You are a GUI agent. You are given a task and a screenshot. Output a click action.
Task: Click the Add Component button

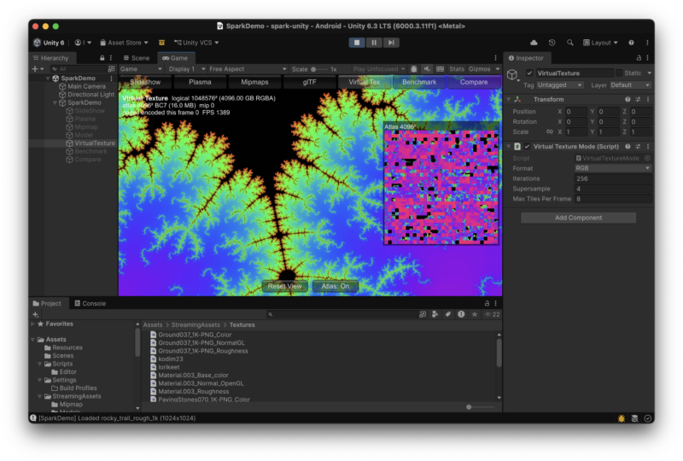pyautogui.click(x=579, y=218)
